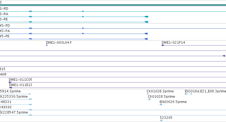Click the 3-RA middle arrow exon
226x122 pixels.
pyautogui.click(x=83, y=17)
